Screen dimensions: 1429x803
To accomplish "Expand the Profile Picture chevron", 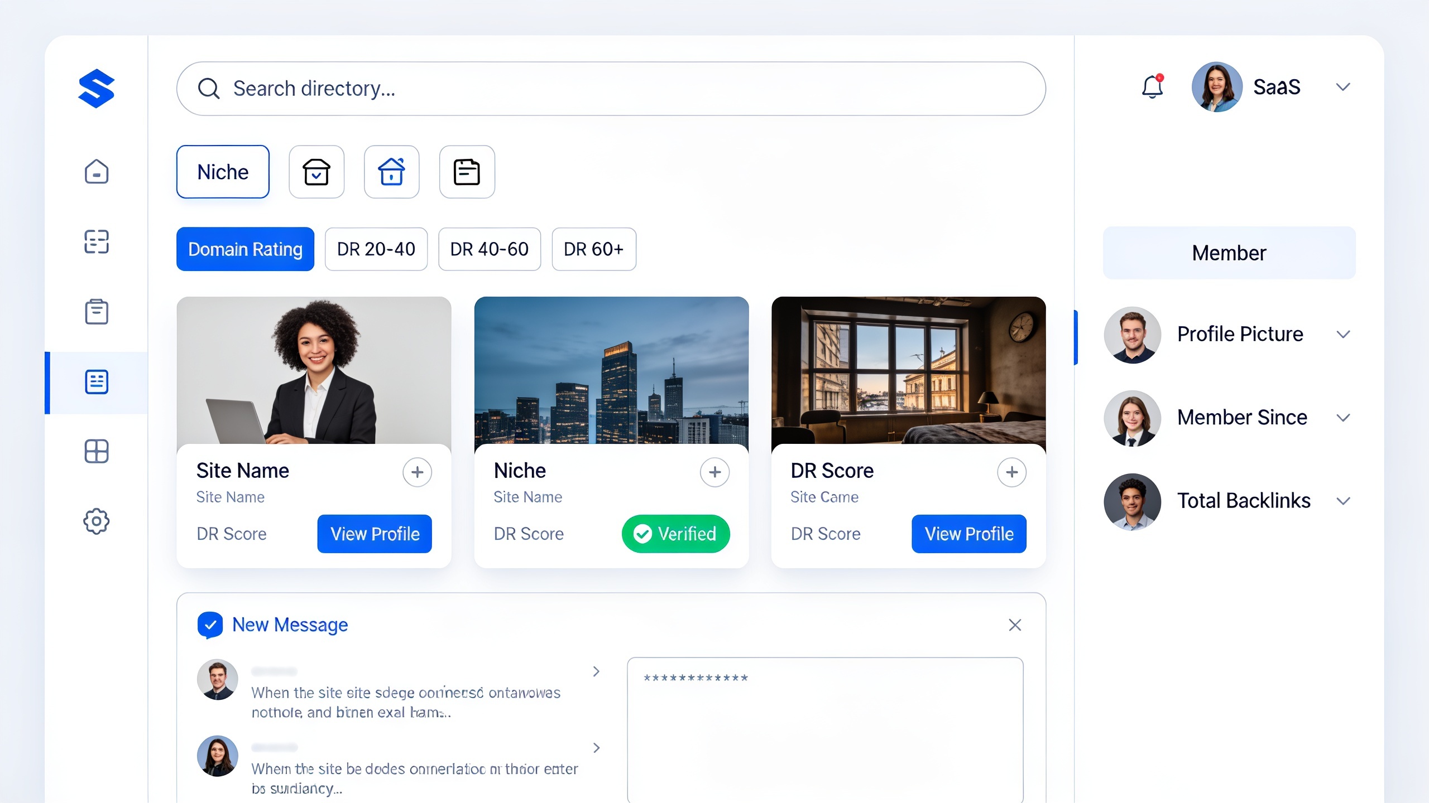I will point(1343,335).
